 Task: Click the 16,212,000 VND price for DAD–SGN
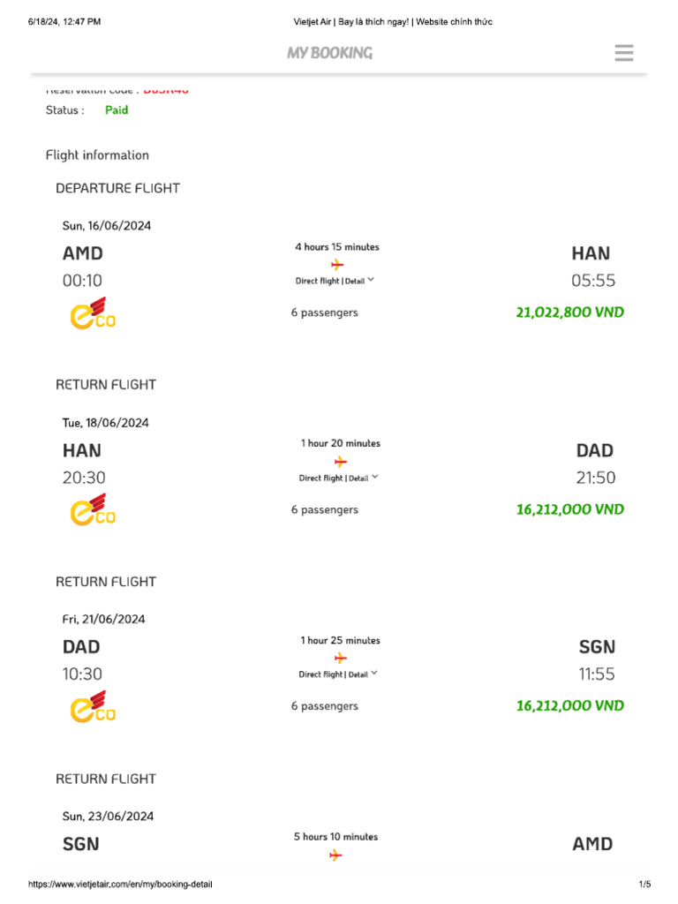click(569, 705)
